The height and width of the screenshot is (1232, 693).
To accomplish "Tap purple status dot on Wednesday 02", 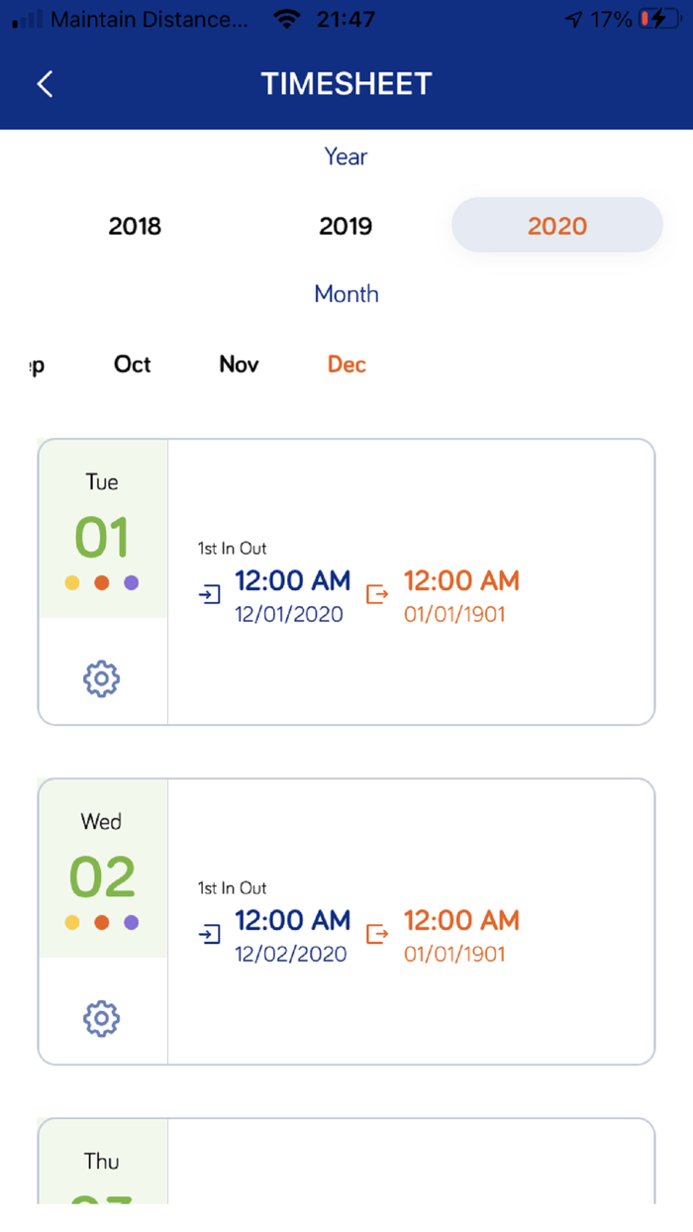I will click(131, 923).
